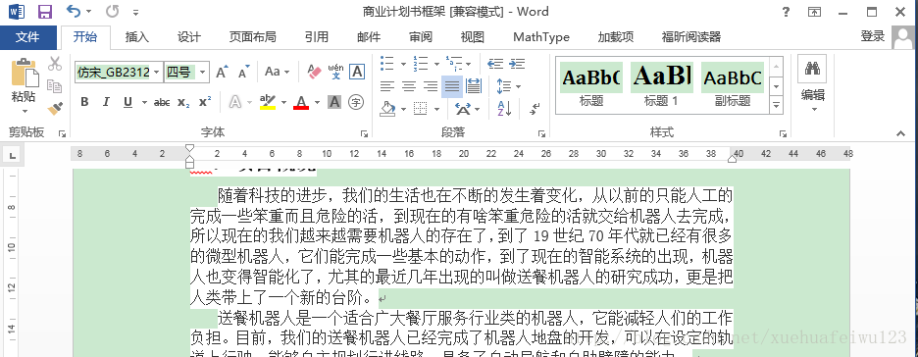This screenshot has height=357, width=918.
Task: Undo the last action
Action: 74,11
